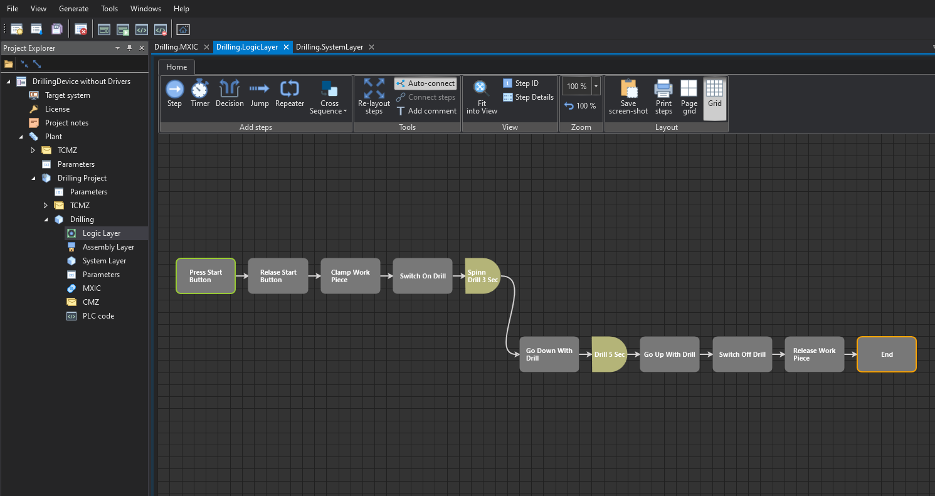The image size is (935, 496).
Task: Toggle Step ID visibility
Action: pyautogui.click(x=521, y=83)
